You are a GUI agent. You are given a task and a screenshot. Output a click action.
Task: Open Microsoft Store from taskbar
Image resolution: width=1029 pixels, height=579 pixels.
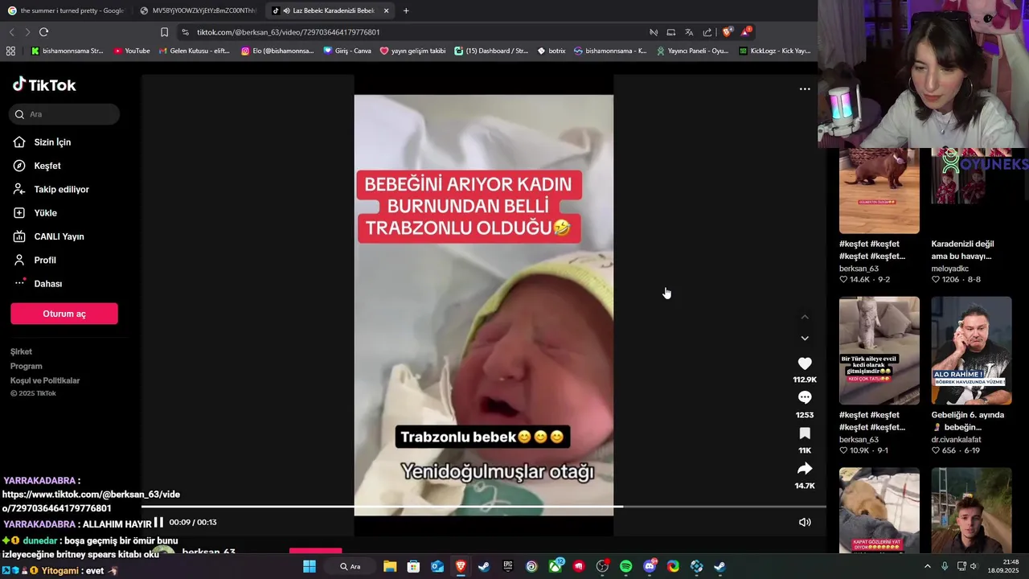413,566
